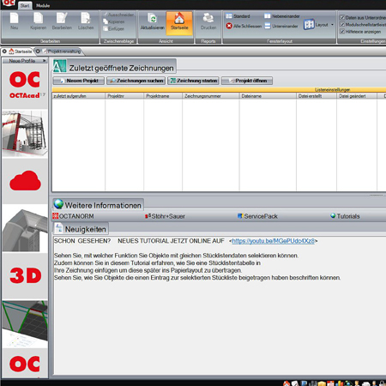
Task: Open the Tutorials link
Action: (345, 216)
